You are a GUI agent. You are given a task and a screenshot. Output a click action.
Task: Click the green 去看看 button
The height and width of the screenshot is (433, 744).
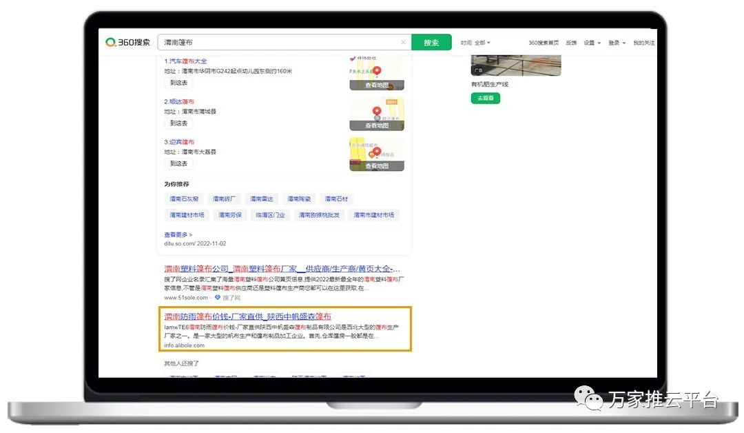[486, 99]
